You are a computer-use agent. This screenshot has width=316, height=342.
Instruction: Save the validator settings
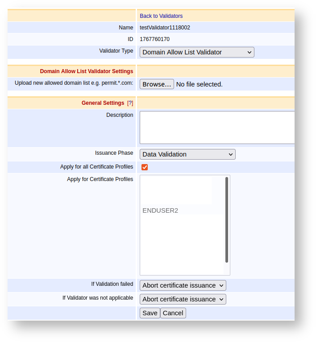coord(150,313)
